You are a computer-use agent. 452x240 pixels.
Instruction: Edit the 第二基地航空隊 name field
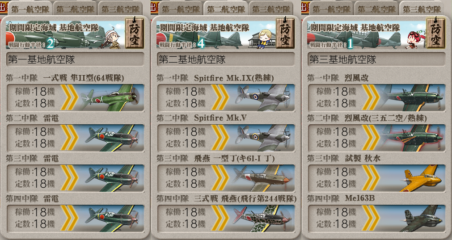click(226, 59)
